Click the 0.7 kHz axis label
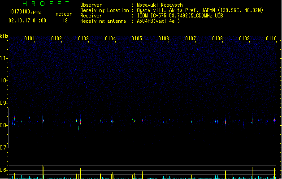Image resolution: width=282 pixels, height=179 pixels. point(4,148)
